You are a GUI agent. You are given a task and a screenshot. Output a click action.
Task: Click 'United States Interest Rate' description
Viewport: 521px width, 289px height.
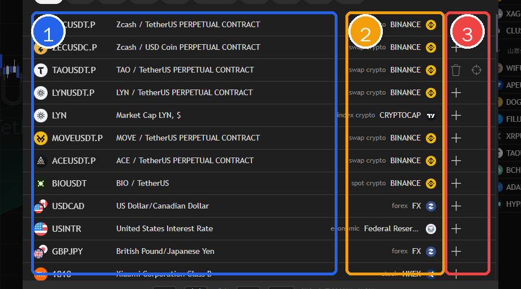164,228
